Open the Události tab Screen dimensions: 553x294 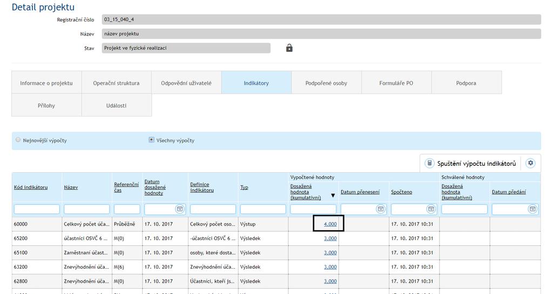click(x=117, y=105)
